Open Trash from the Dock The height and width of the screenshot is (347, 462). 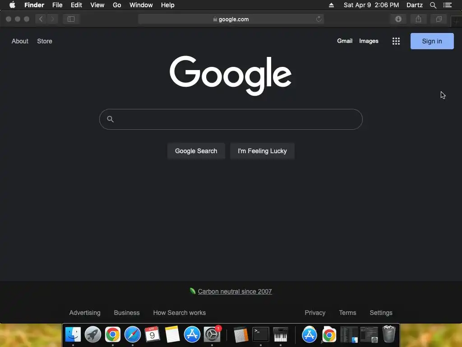coord(388,334)
